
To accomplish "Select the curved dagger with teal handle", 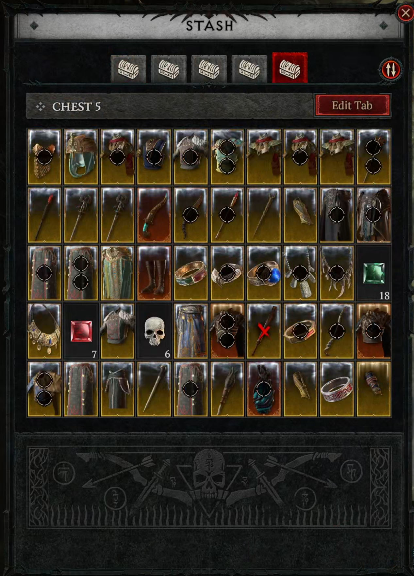I will 154,215.
